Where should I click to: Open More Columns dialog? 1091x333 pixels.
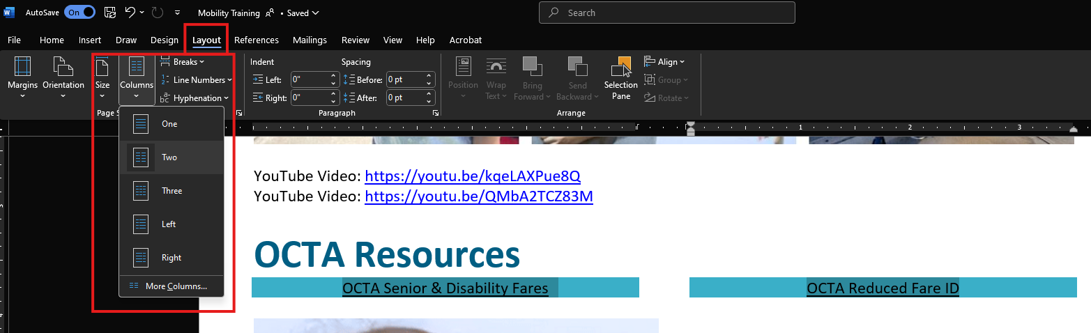click(171, 286)
